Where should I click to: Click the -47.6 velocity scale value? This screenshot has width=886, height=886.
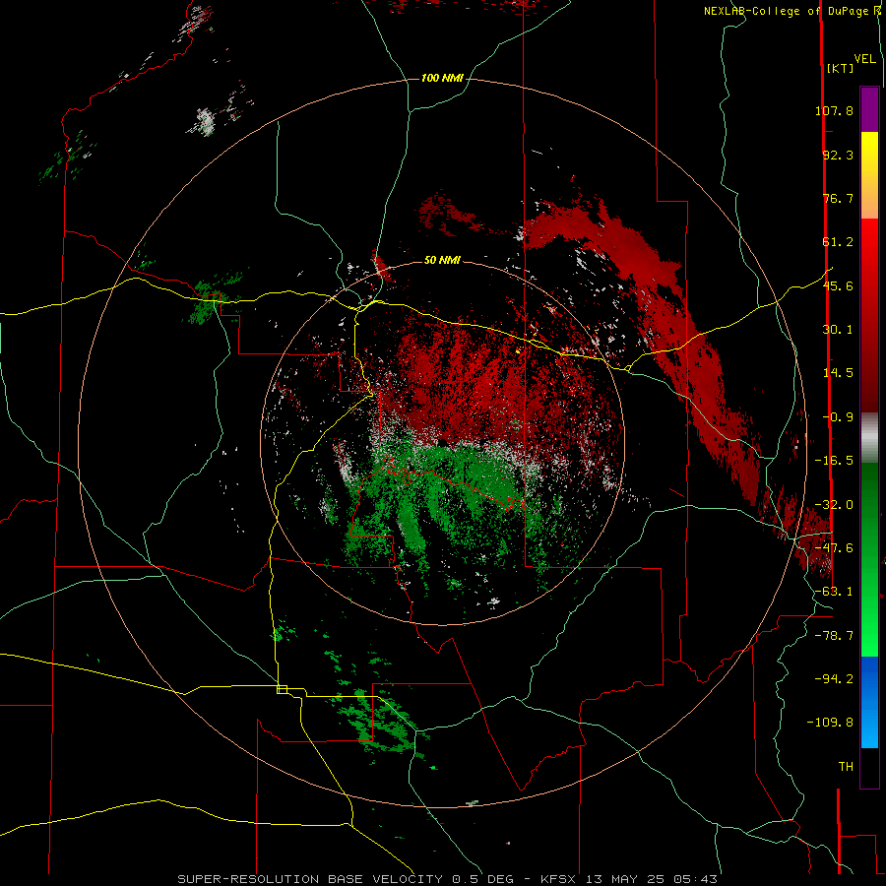pos(834,548)
